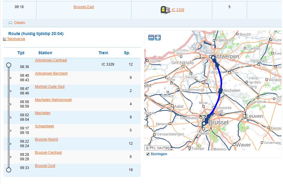
Task: Toggle the Storingen checkbox
Action: pos(148,154)
